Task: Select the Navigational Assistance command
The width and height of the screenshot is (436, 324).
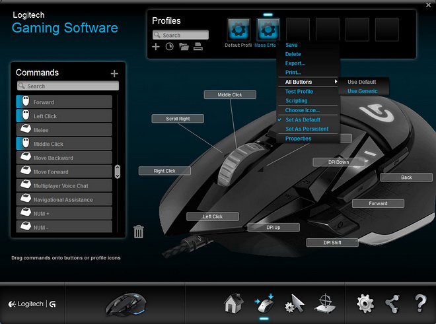Action: coord(64,199)
